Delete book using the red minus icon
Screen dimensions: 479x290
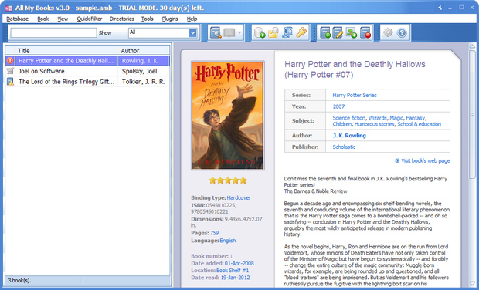coord(365,32)
